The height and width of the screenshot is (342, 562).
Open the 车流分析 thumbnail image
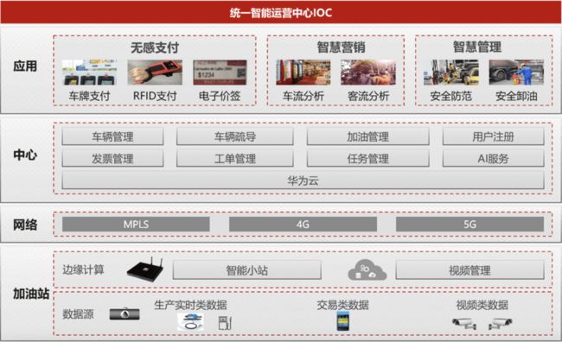tap(303, 72)
